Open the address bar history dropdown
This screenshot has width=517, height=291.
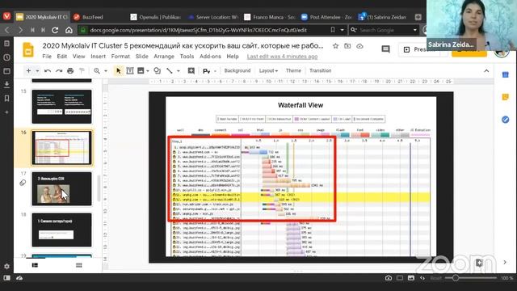(342, 30)
